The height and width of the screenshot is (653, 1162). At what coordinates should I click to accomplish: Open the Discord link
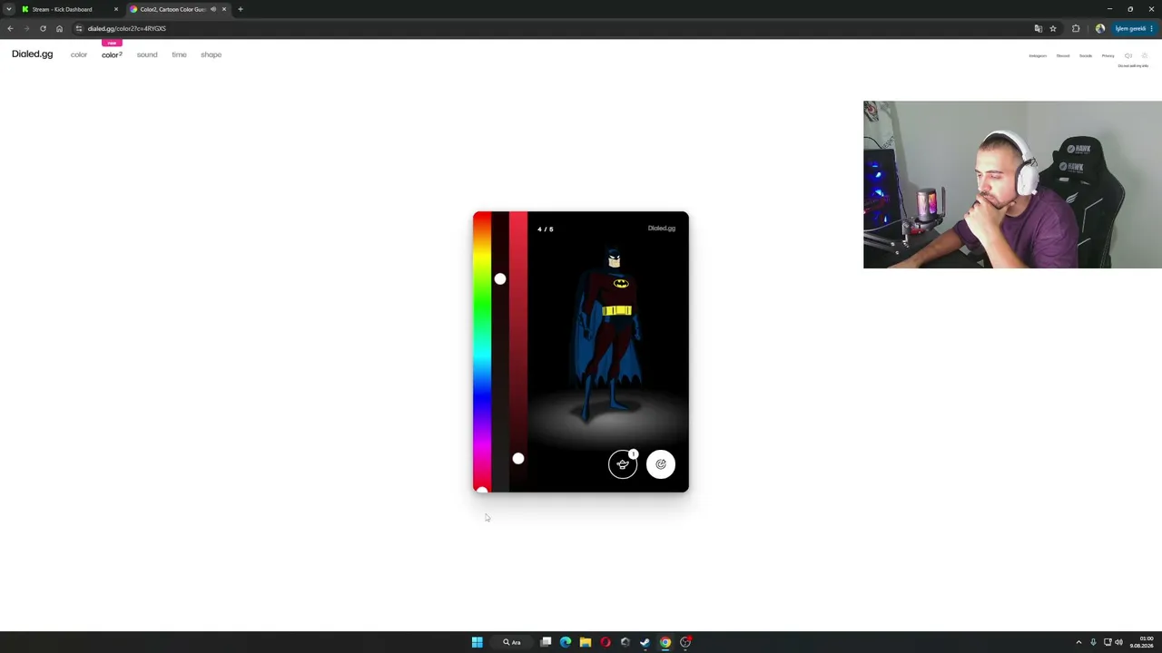pos(1063,55)
